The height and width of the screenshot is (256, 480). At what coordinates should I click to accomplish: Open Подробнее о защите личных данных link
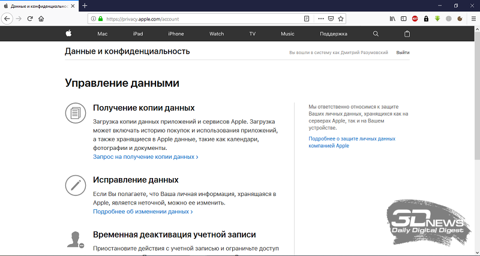[x=352, y=142]
